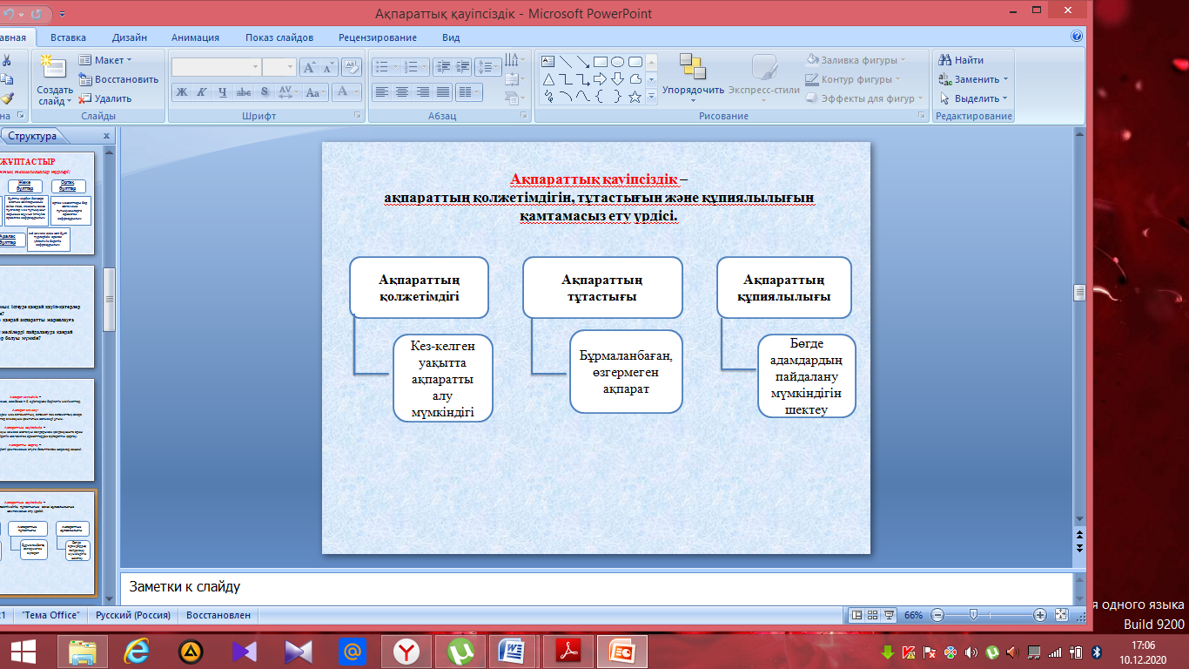Toggle justify text alignment
The height and width of the screenshot is (669, 1189).
443,91
